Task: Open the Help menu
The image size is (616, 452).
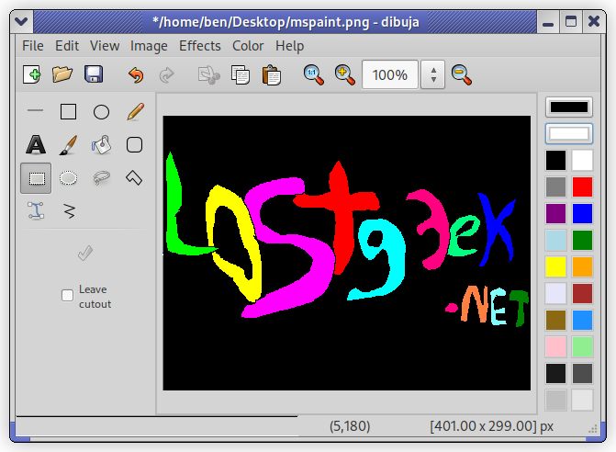Action: click(x=289, y=46)
